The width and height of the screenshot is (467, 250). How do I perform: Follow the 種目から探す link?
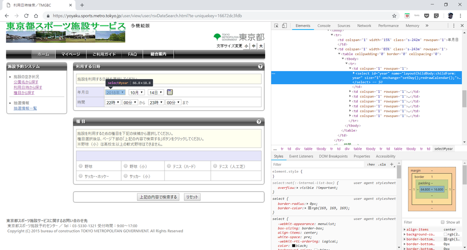click(24, 93)
